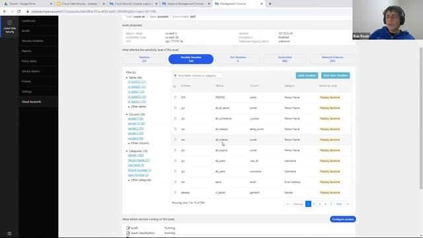
Task: Open Security Incidents in the sidebar
Action: click(32, 41)
